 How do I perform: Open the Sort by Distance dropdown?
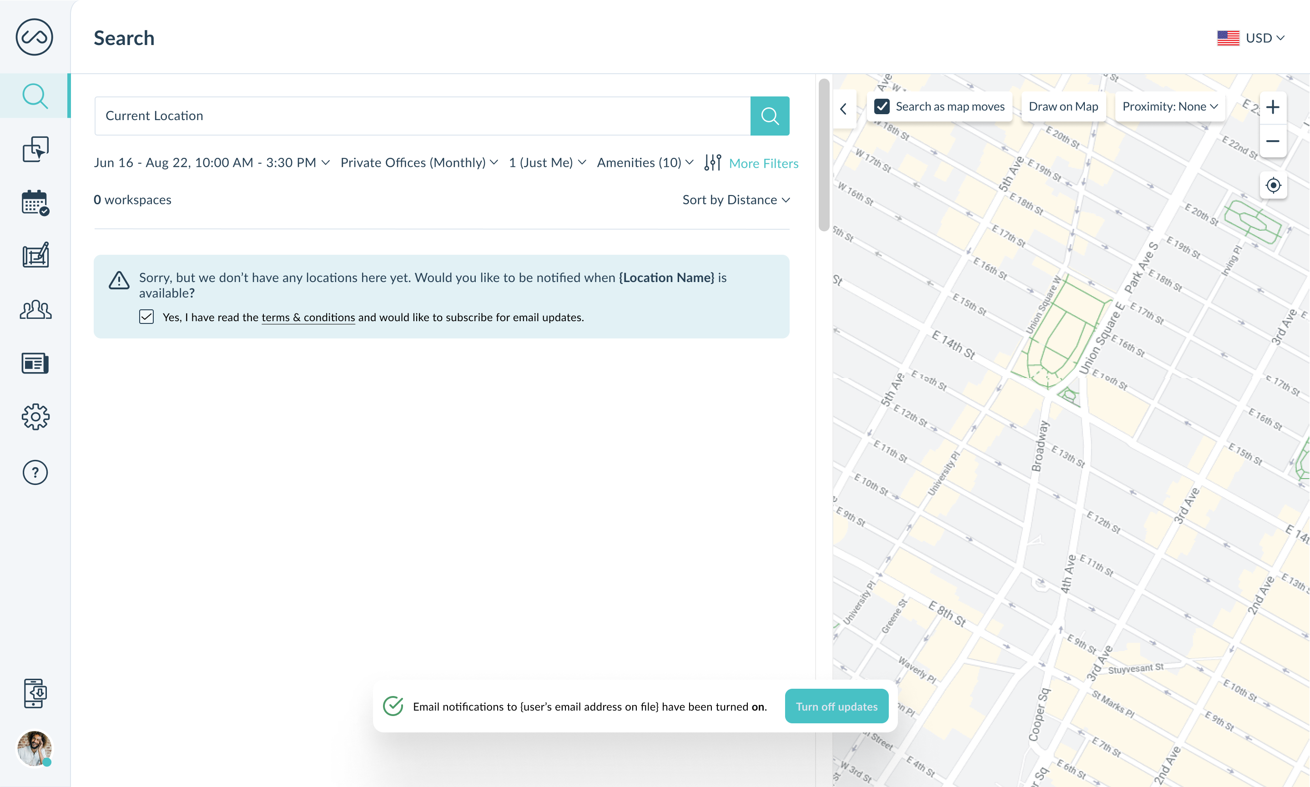(736, 200)
